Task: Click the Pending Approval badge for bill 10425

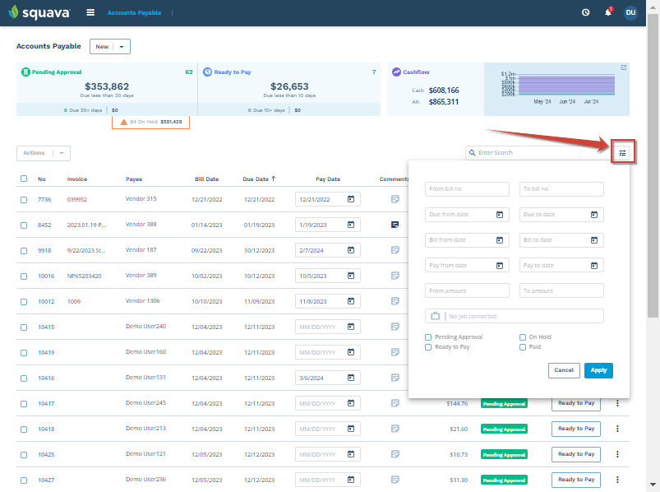Action: (x=505, y=454)
